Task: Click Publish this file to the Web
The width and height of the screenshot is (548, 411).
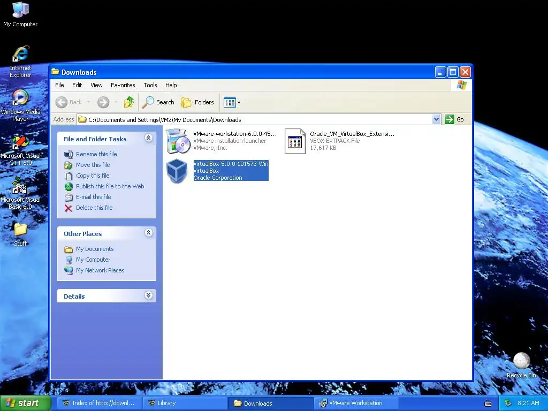Action: coord(110,186)
